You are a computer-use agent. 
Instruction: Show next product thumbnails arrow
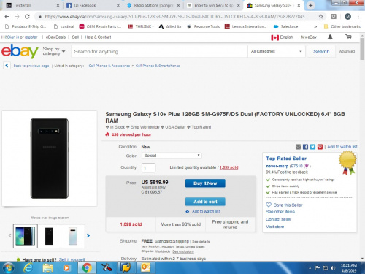click(88, 235)
